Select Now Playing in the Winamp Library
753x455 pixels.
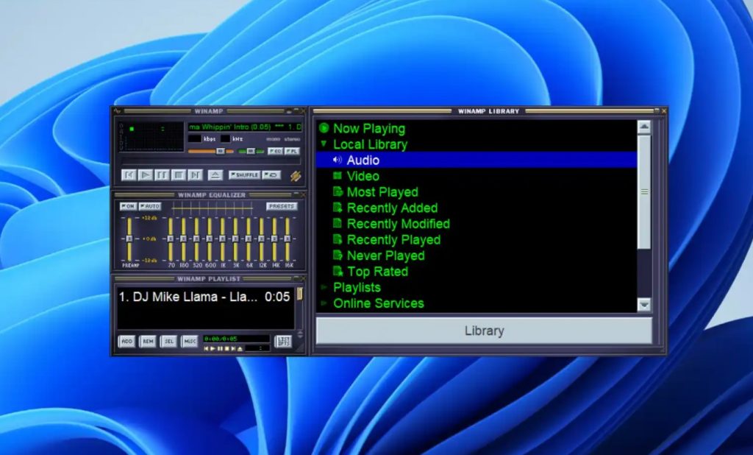pyautogui.click(x=369, y=128)
